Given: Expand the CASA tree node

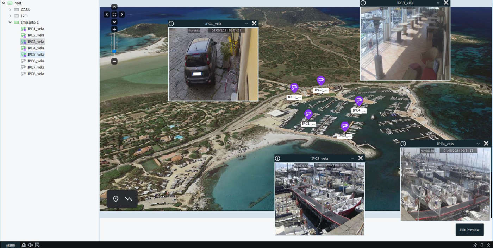Looking at the screenshot, I should pyautogui.click(x=10, y=9).
